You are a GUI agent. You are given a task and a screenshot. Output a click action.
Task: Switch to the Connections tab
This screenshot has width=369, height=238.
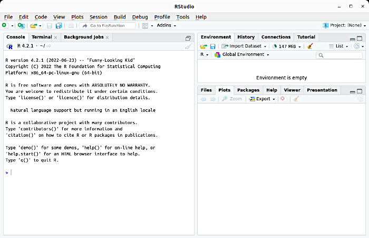(x=276, y=37)
